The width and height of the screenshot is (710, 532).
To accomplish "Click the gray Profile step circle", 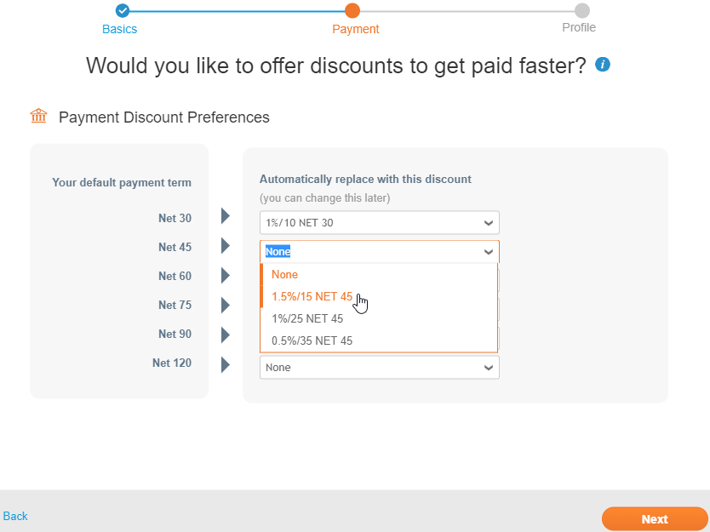I will 581,10.
